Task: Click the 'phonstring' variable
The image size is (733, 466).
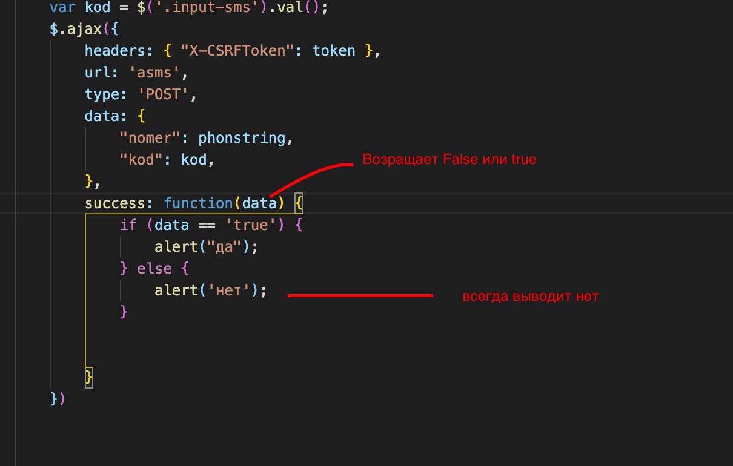Action: coord(242,138)
